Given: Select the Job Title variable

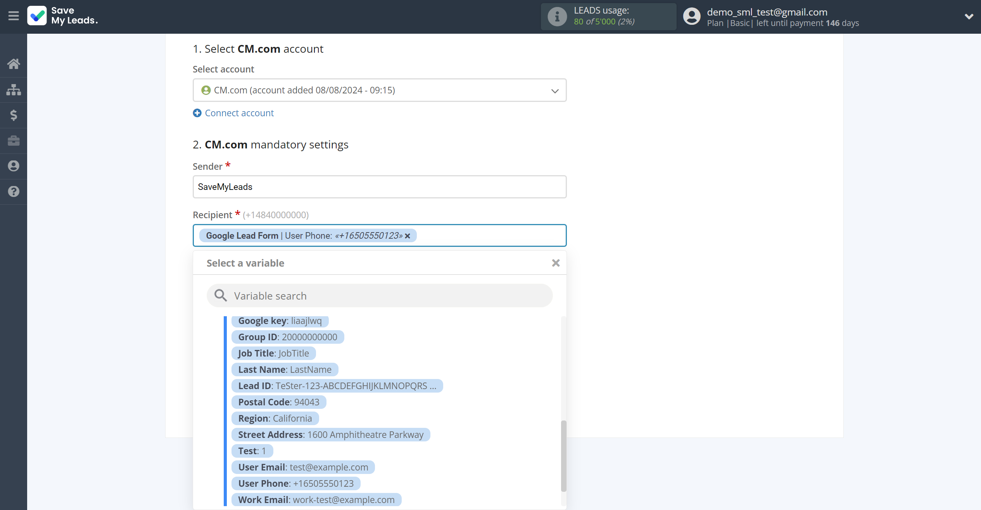Looking at the screenshot, I should coord(274,353).
